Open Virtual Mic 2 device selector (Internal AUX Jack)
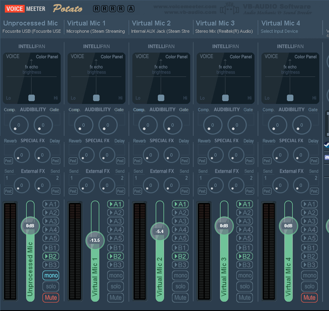The image size is (329, 311). point(160,31)
